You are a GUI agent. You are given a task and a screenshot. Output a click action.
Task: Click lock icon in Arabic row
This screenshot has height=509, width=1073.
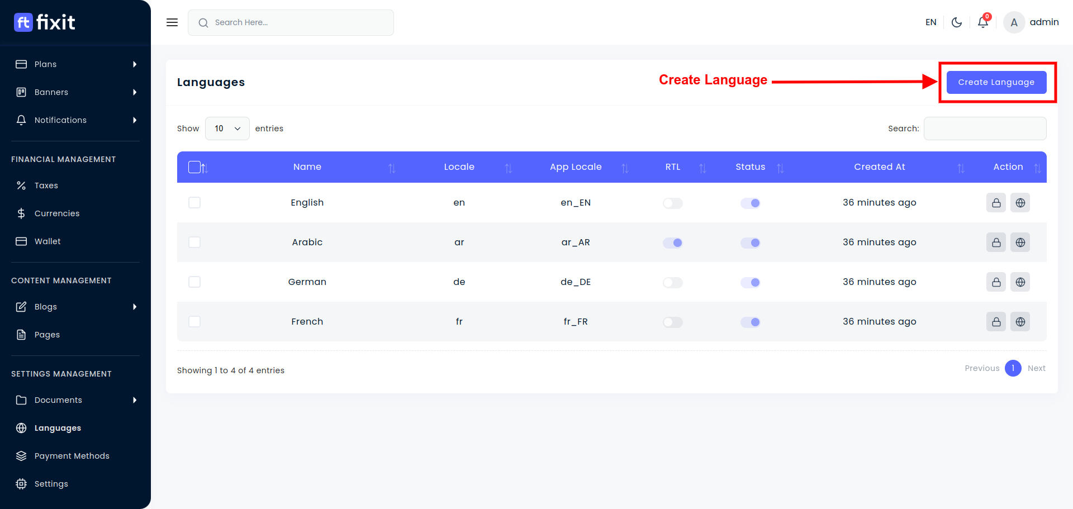[996, 242]
